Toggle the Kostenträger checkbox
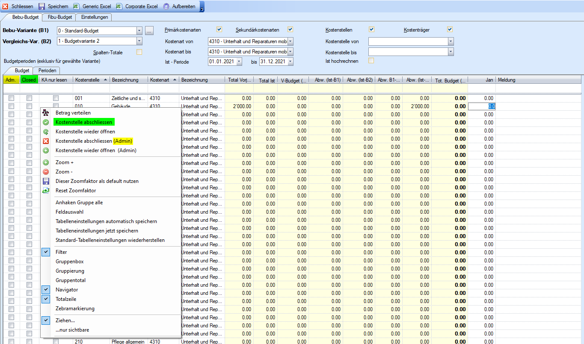Viewport: 584px width, 344px height. pyautogui.click(x=450, y=29)
